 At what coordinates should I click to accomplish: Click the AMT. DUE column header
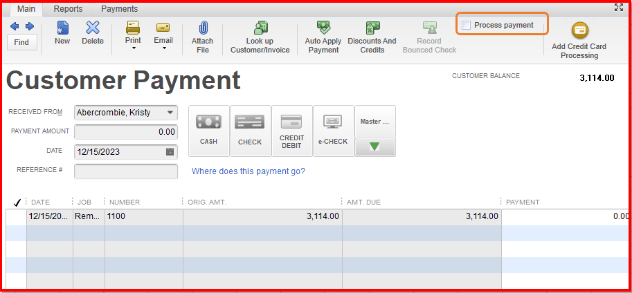click(x=363, y=202)
